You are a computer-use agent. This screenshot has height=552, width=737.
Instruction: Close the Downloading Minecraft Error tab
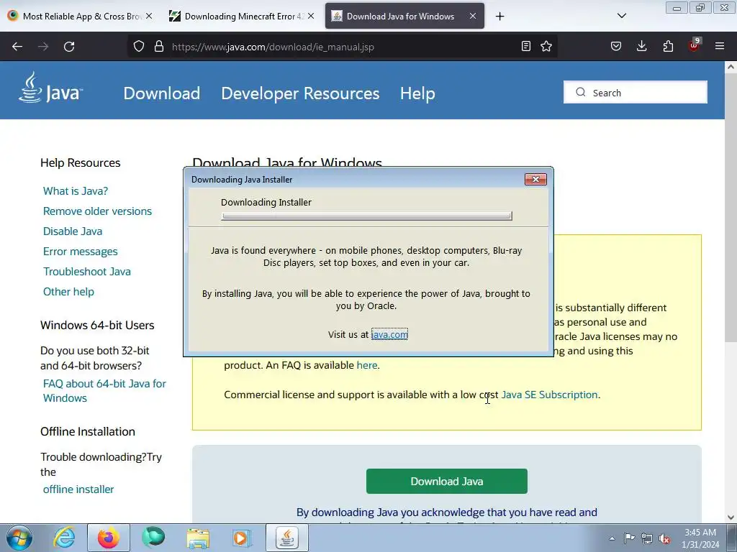point(311,16)
